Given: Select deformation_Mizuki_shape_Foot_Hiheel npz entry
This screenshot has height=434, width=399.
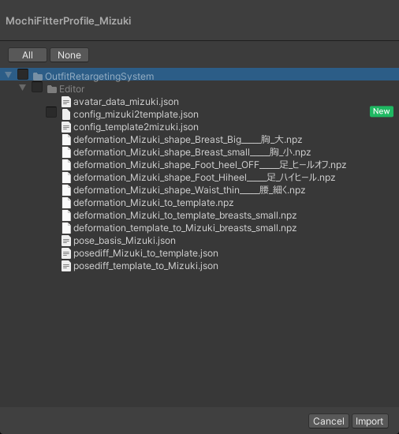Looking at the screenshot, I should [x=204, y=178].
